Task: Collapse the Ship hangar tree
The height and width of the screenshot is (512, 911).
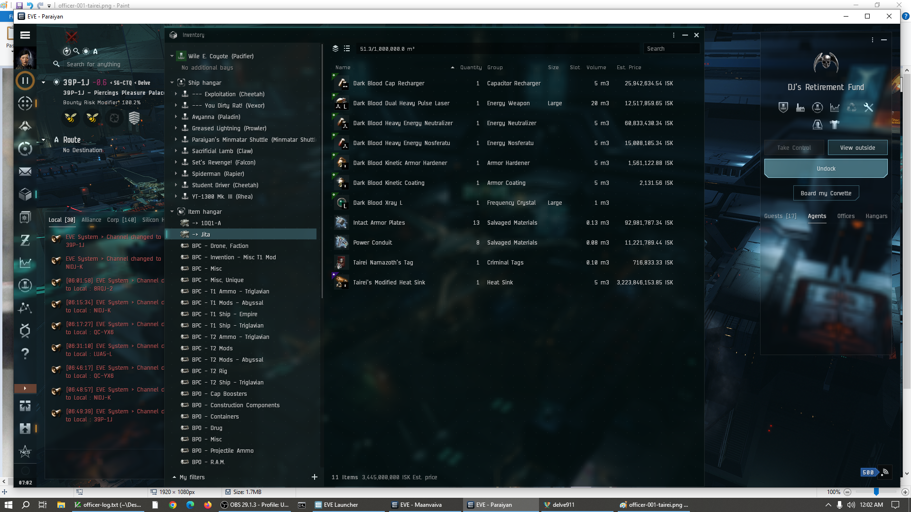Action: pyautogui.click(x=172, y=82)
